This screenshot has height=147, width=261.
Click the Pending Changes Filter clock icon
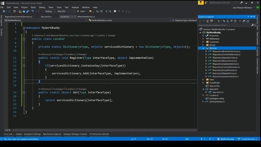[219, 21]
